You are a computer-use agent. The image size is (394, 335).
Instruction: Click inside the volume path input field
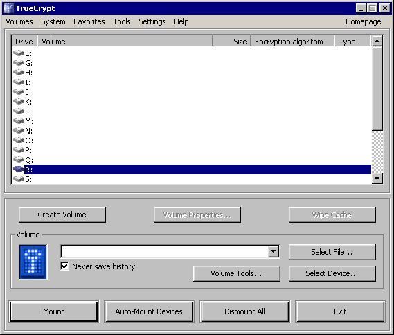pyautogui.click(x=165, y=251)
